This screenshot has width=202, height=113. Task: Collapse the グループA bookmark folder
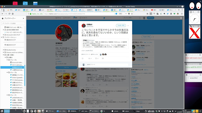pyautogui.click(x=7, y=60)
